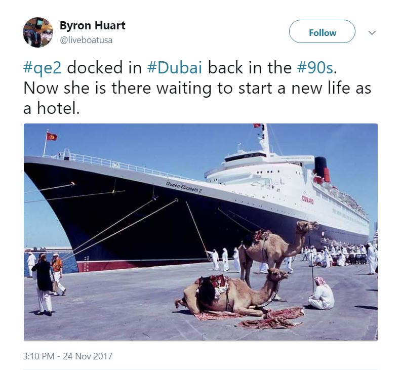Image resolution: width=401 pixels, height=370 pixels.
Task: Click the seated man in the white robe
Action: point(322,294)
